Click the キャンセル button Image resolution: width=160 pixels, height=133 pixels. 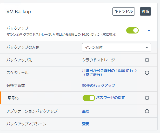click(124, 11)
